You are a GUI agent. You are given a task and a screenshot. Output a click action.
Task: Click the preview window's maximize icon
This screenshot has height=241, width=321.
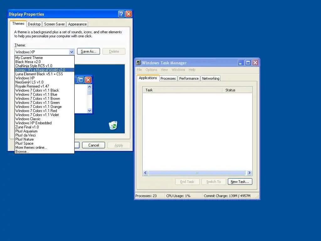pos(81,80)
